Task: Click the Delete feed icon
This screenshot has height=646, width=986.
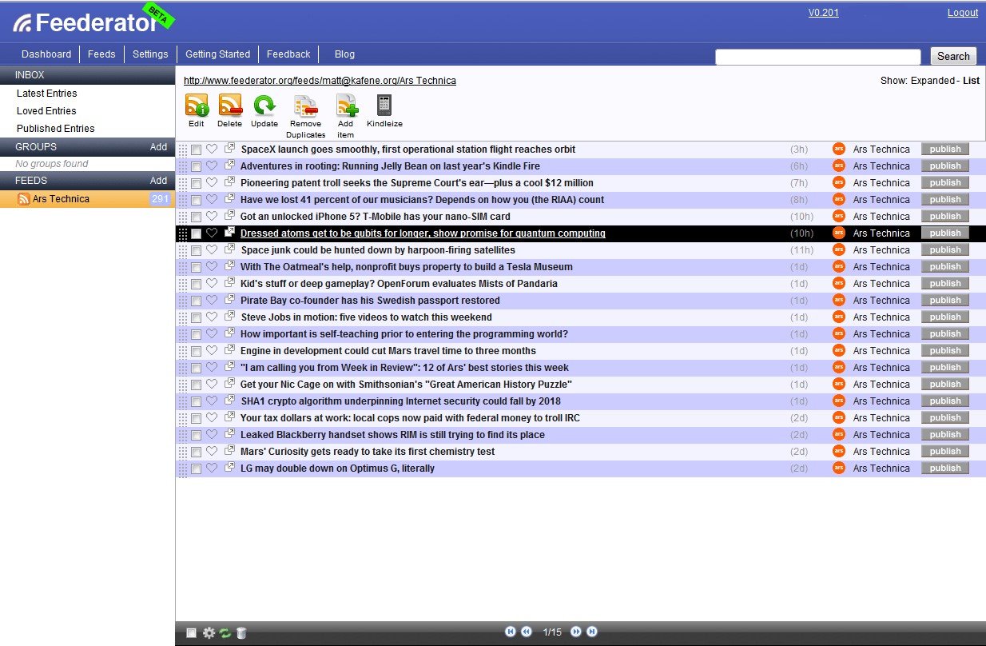Action: point(230,106)
